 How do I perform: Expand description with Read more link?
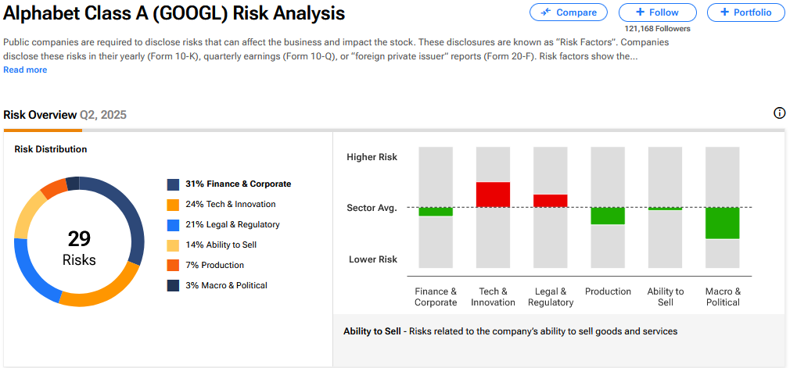click(25, 70)
